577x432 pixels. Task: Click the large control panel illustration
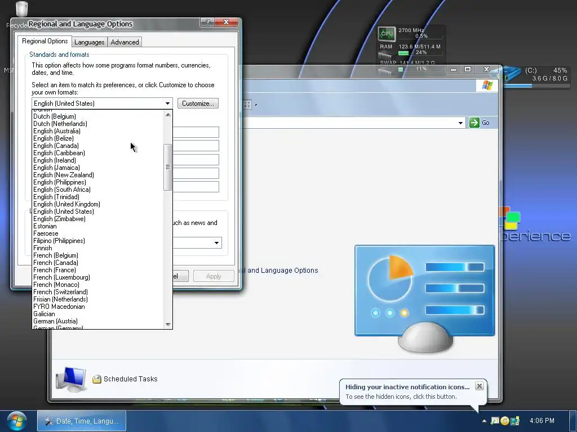[x=425, y=298]
